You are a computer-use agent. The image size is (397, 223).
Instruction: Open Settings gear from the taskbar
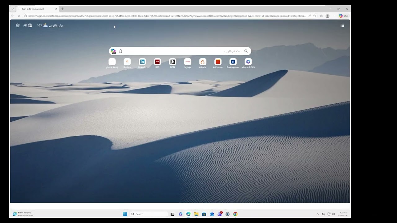click(227, 214)
